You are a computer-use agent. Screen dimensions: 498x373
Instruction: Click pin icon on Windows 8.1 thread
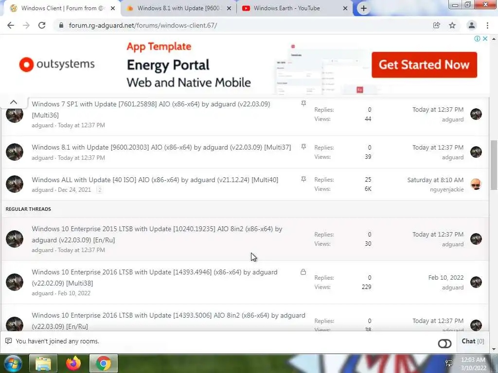coord(303,147)
